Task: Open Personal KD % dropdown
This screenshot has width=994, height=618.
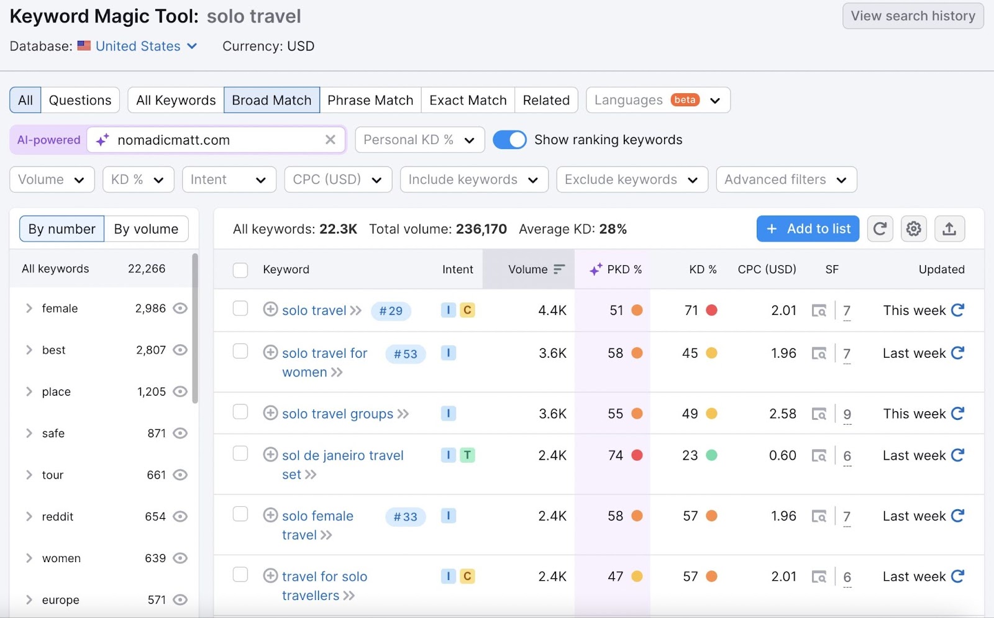Action: pos(419,140)
